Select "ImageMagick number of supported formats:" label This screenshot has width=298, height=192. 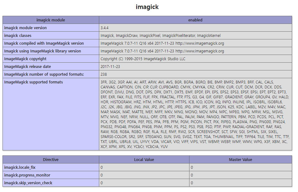[x=44, y=74]
